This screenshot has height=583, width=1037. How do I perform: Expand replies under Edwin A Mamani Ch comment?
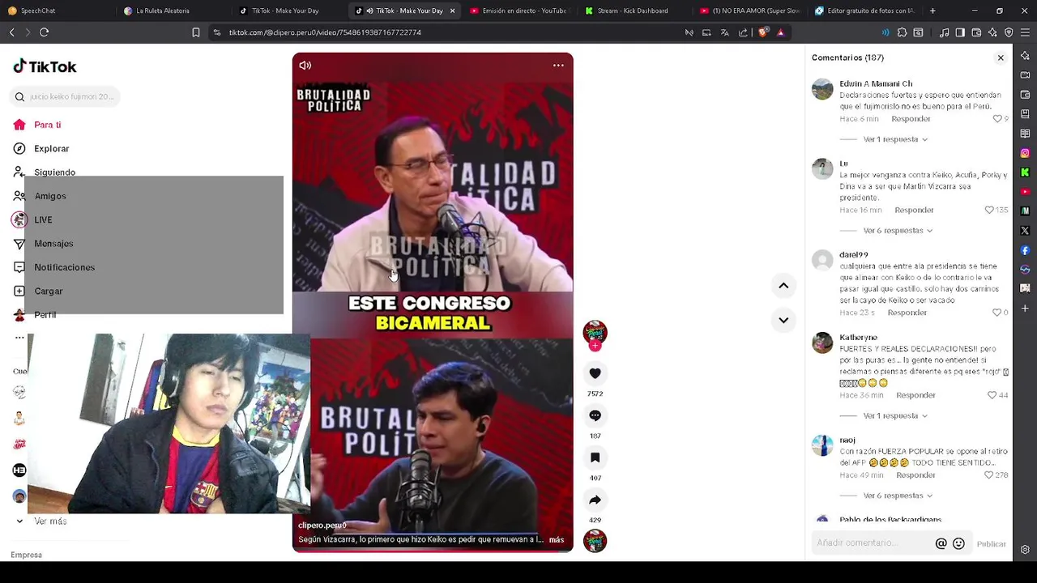895,139
